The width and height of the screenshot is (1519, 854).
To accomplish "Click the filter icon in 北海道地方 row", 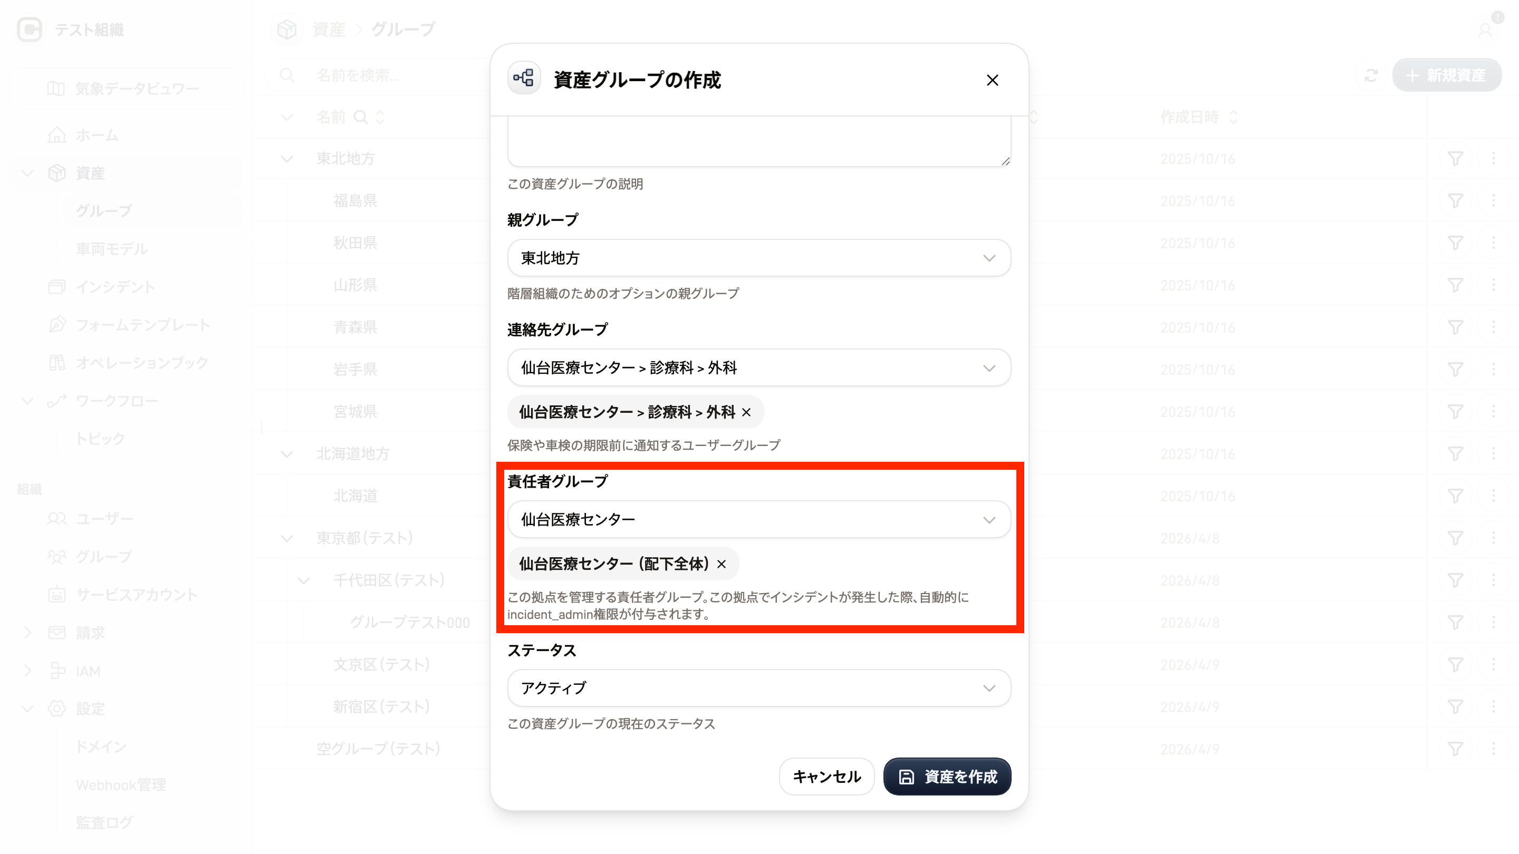I will (1455, 454).
